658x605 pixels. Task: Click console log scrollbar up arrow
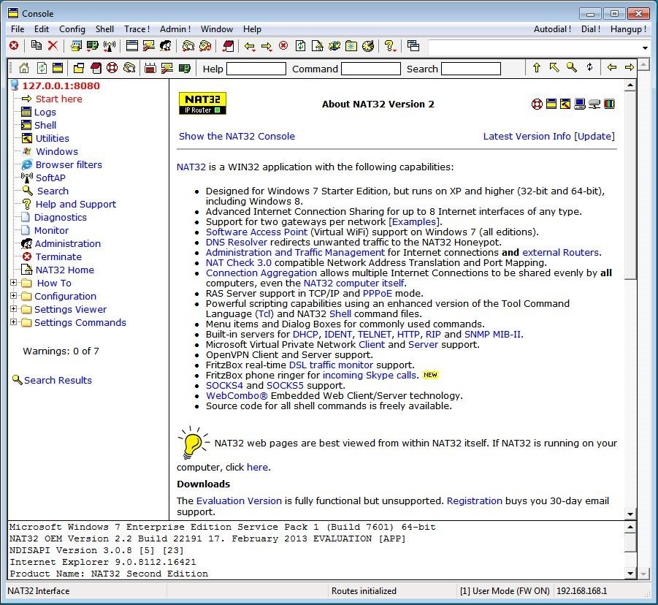coord(630,527)
